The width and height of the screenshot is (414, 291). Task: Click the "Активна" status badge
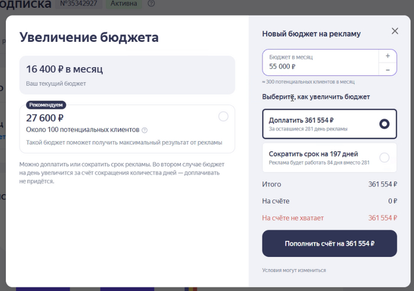[x=124, y=4]
